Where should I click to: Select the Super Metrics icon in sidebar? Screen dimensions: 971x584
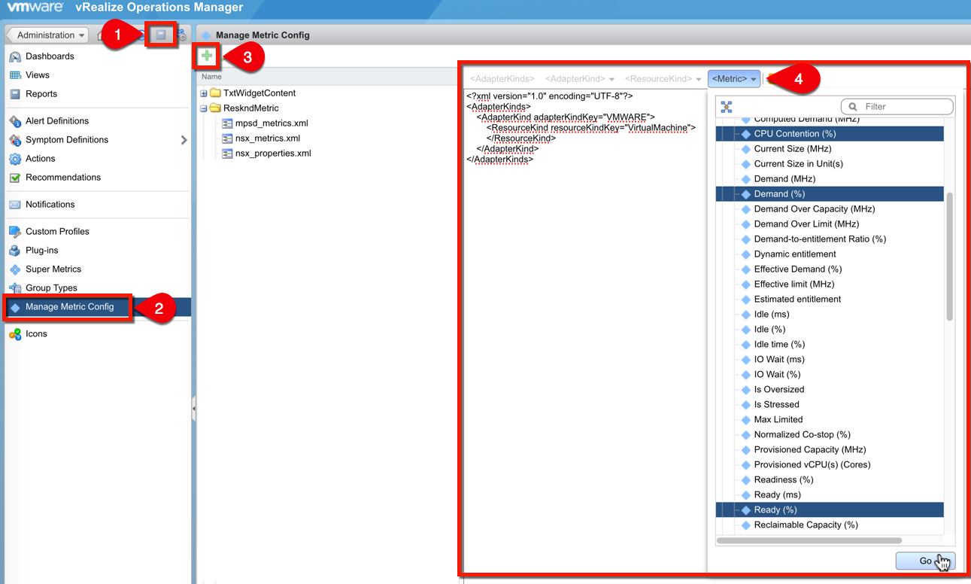(x=15, y=269)
